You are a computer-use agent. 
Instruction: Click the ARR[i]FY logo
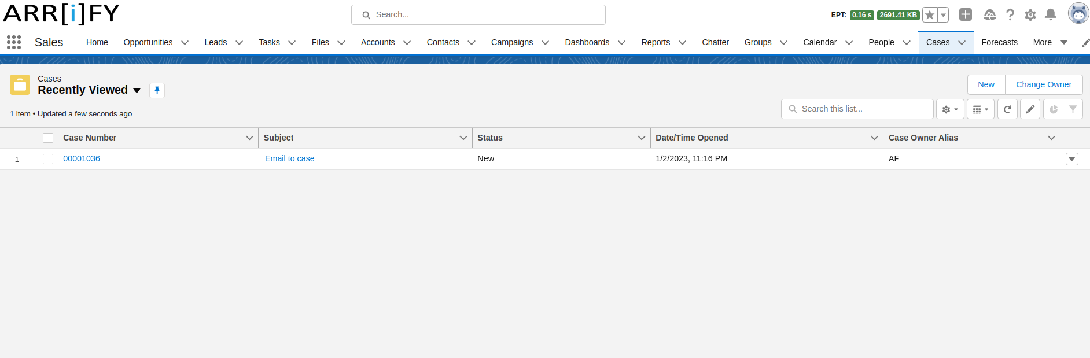click(61, 13)
